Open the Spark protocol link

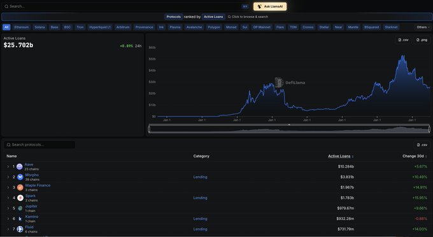pos(31,196)
